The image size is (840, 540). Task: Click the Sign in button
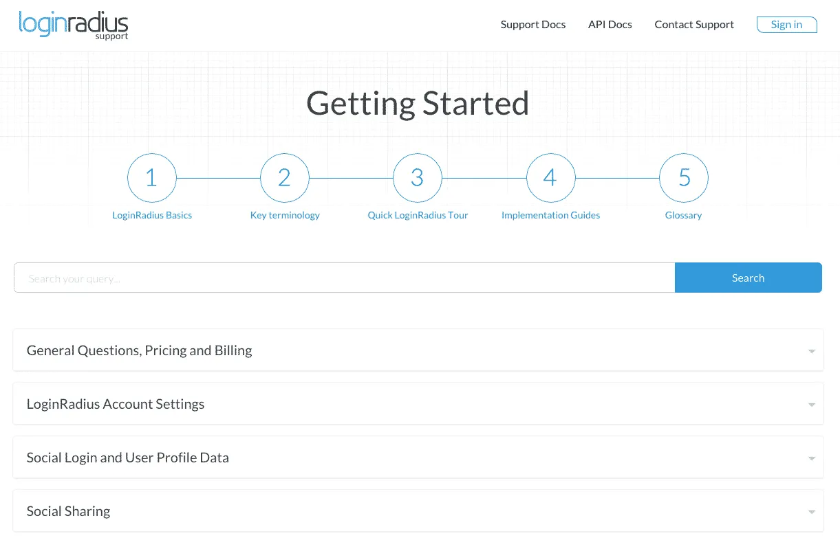tap(786, 25)
